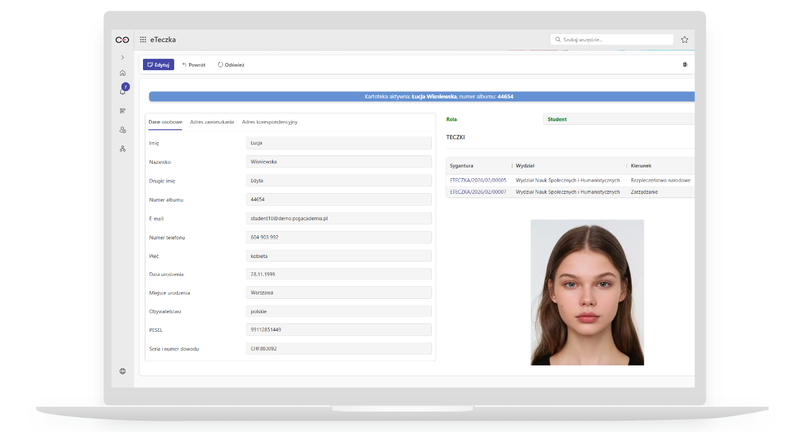
Task: Open folder ETECZKA/2026/02/00005 link
Action: (478, 180)
